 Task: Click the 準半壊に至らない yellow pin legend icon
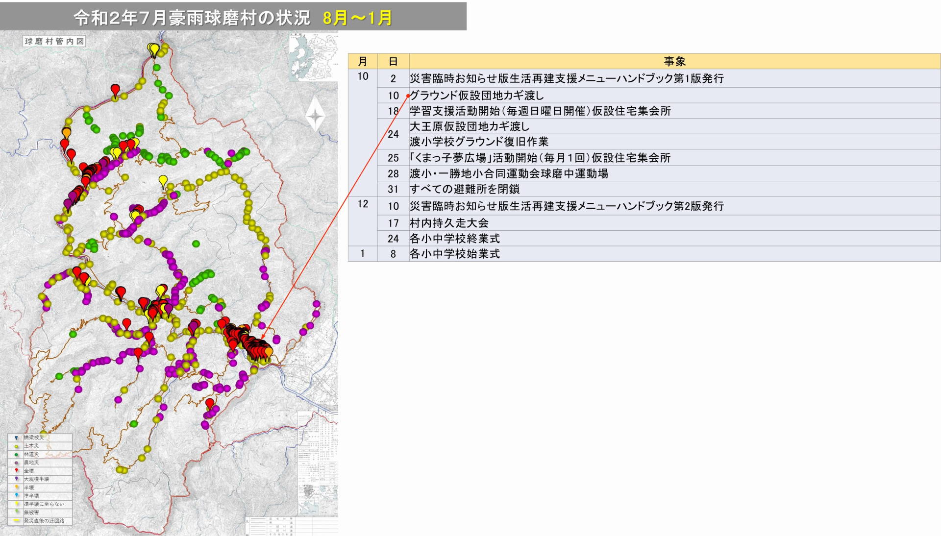pyautogui.click(x=16, y=504)
